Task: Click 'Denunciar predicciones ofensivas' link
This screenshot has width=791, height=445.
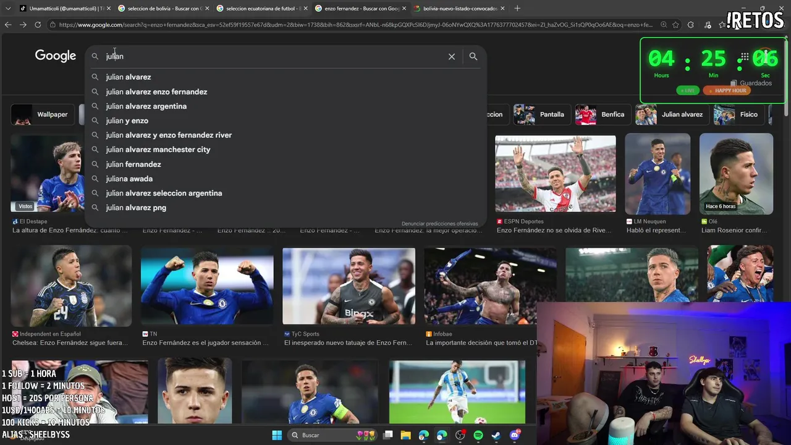Action: point(439,224)
